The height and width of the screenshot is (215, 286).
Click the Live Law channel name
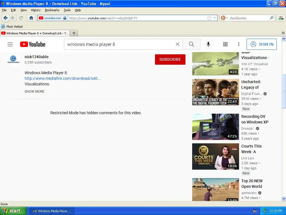coord(247,158)
